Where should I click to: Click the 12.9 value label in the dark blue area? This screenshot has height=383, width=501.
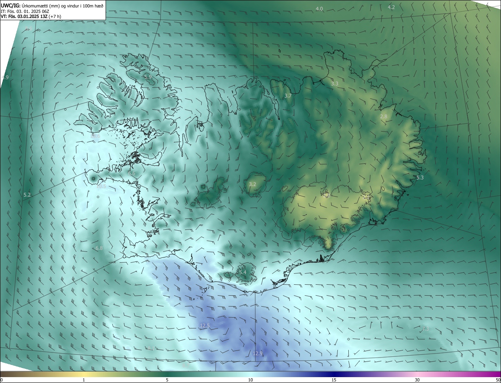[258, 354]
